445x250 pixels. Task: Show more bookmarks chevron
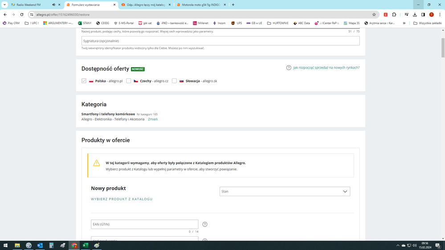(x=404, y=23)
